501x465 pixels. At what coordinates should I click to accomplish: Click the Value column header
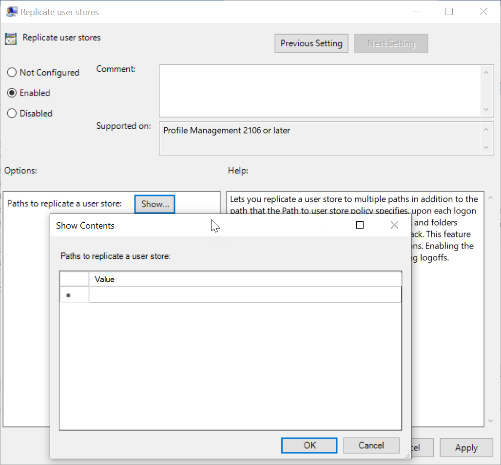[x=245, y=279]
